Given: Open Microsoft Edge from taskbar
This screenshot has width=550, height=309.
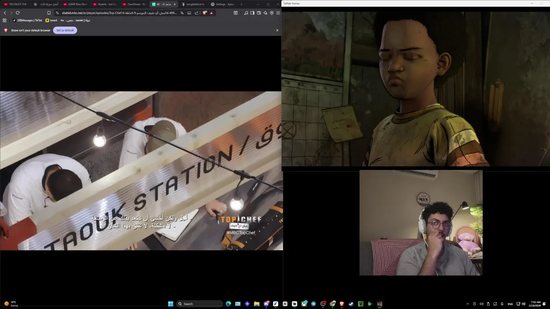Looking at the screenshot, I should point(228,304).
